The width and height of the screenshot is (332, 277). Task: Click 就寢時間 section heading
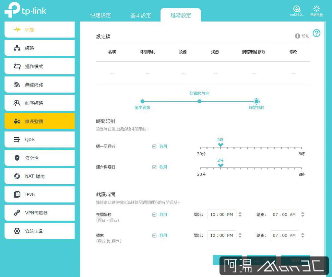pos(105,194)
